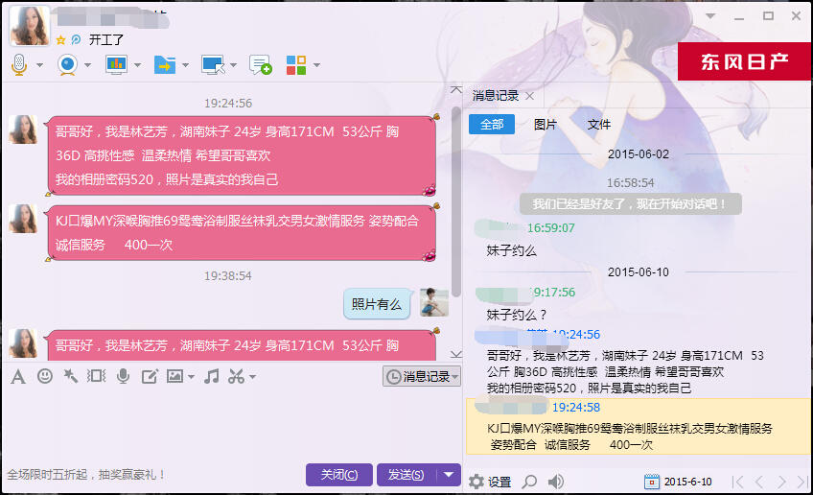Start a voice call with microphone icon
The image size is (813, 495).
pyautogui.click(x=19, y=65)
